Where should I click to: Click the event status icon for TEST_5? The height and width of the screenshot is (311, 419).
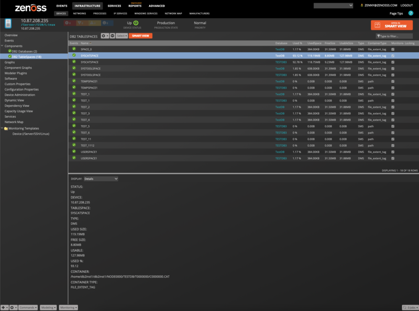click(74, 126)
